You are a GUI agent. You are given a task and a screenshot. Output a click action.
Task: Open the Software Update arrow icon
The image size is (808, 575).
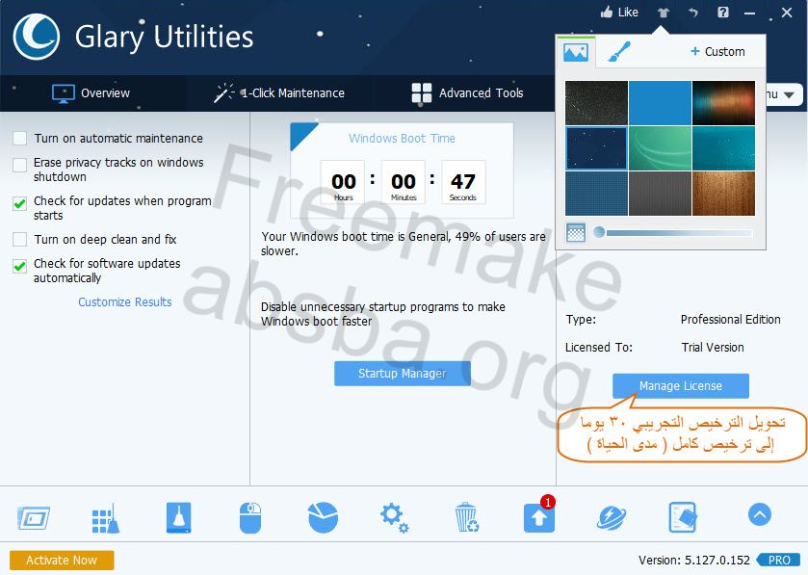(x=539, y=517)
